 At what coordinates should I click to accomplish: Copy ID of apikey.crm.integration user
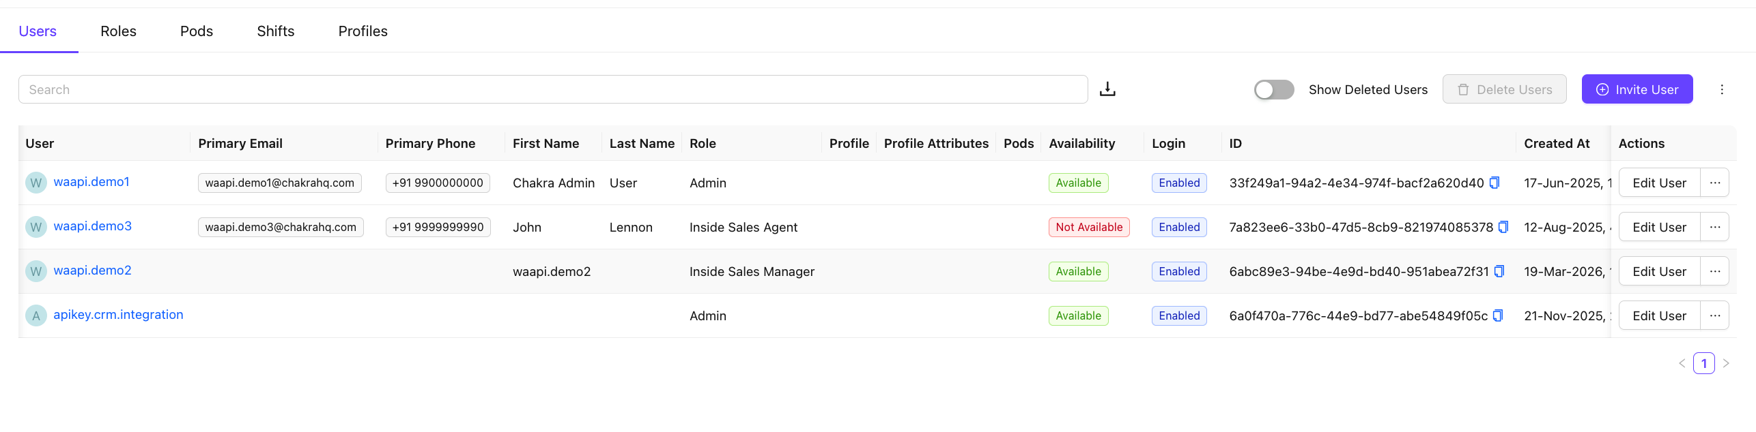[x=1498, y=315]
